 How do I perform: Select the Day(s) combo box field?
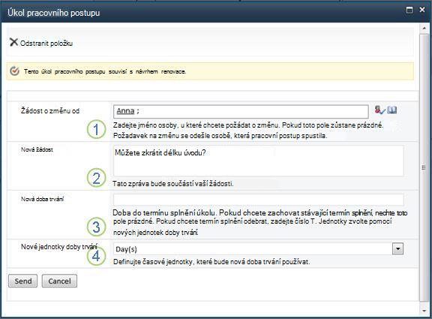(259, 248)
